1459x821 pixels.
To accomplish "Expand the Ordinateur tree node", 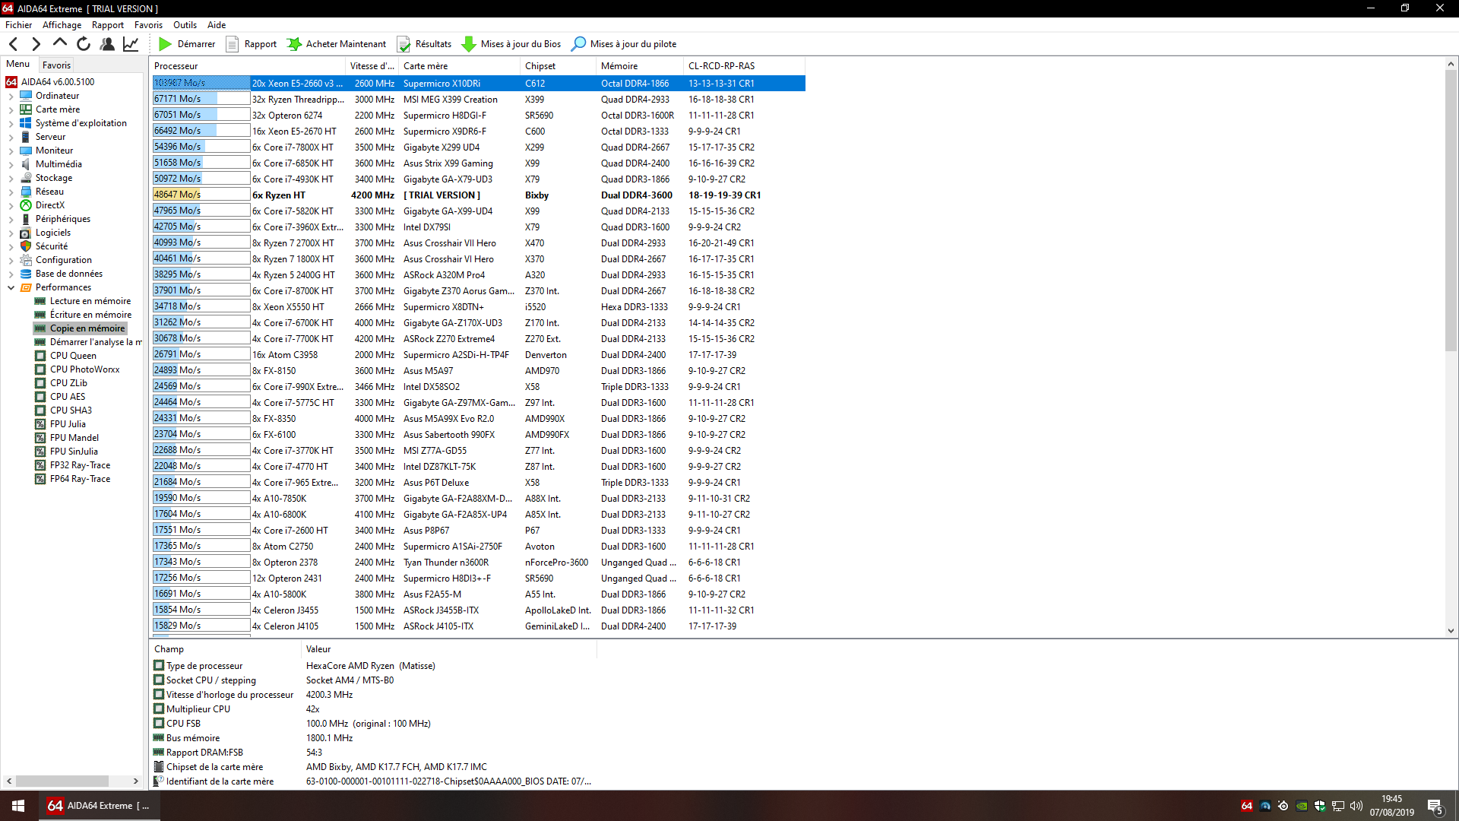I will pyautogui.click(x=11, y=97).
